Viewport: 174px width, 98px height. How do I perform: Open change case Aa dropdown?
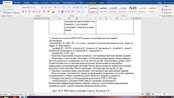coord(50,7)
